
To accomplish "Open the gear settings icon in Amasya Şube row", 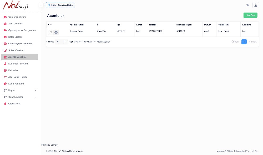I will 56,32.
